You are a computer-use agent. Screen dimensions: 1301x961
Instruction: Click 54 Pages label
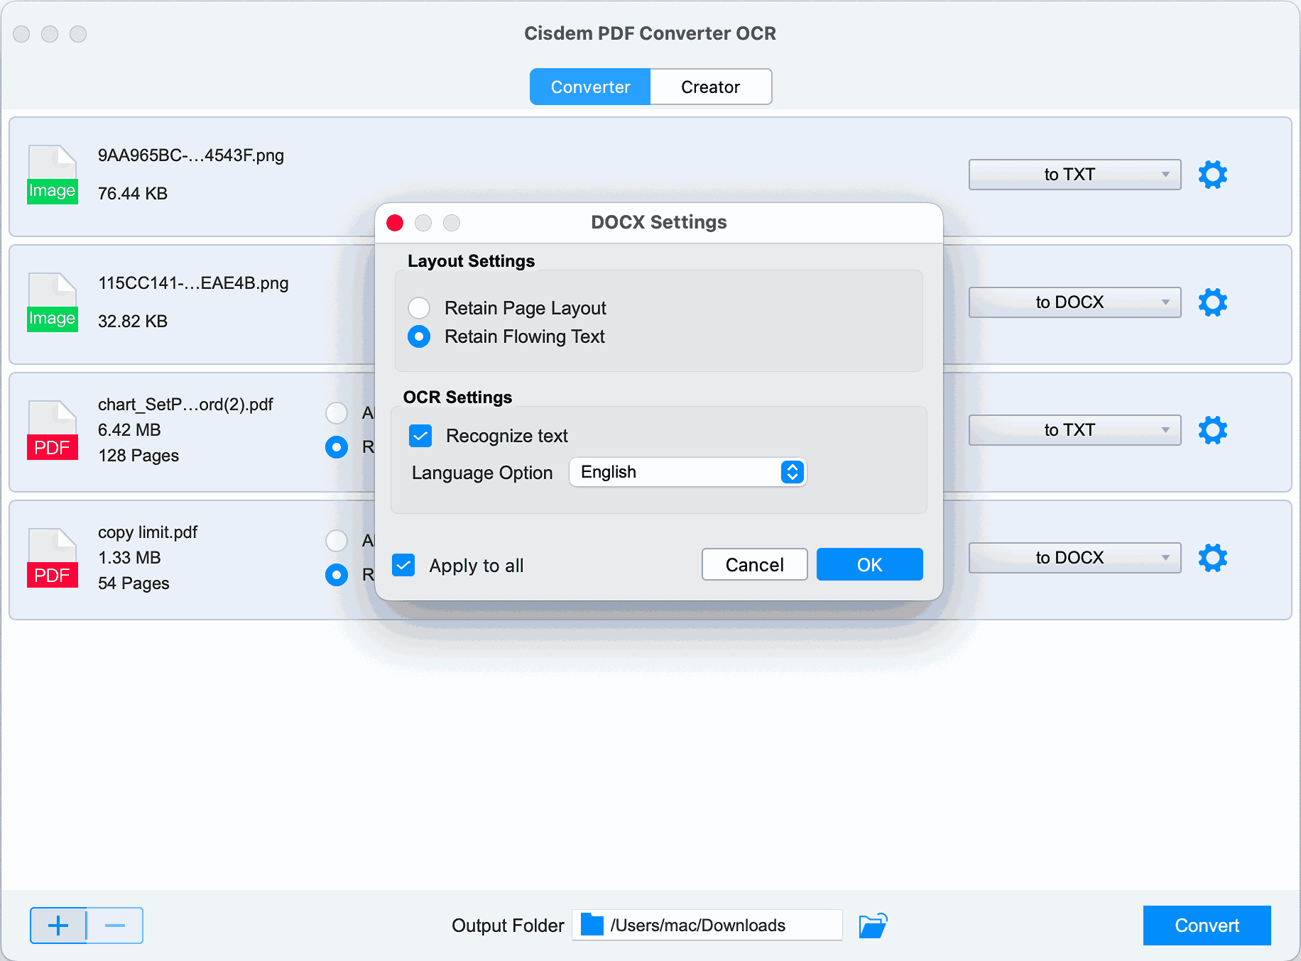(x=134, y=583)
